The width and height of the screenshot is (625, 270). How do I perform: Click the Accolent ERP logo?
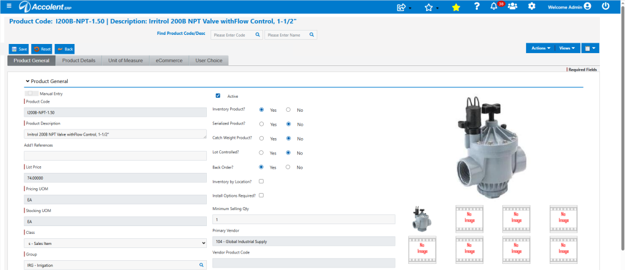(x=46, y=6)
